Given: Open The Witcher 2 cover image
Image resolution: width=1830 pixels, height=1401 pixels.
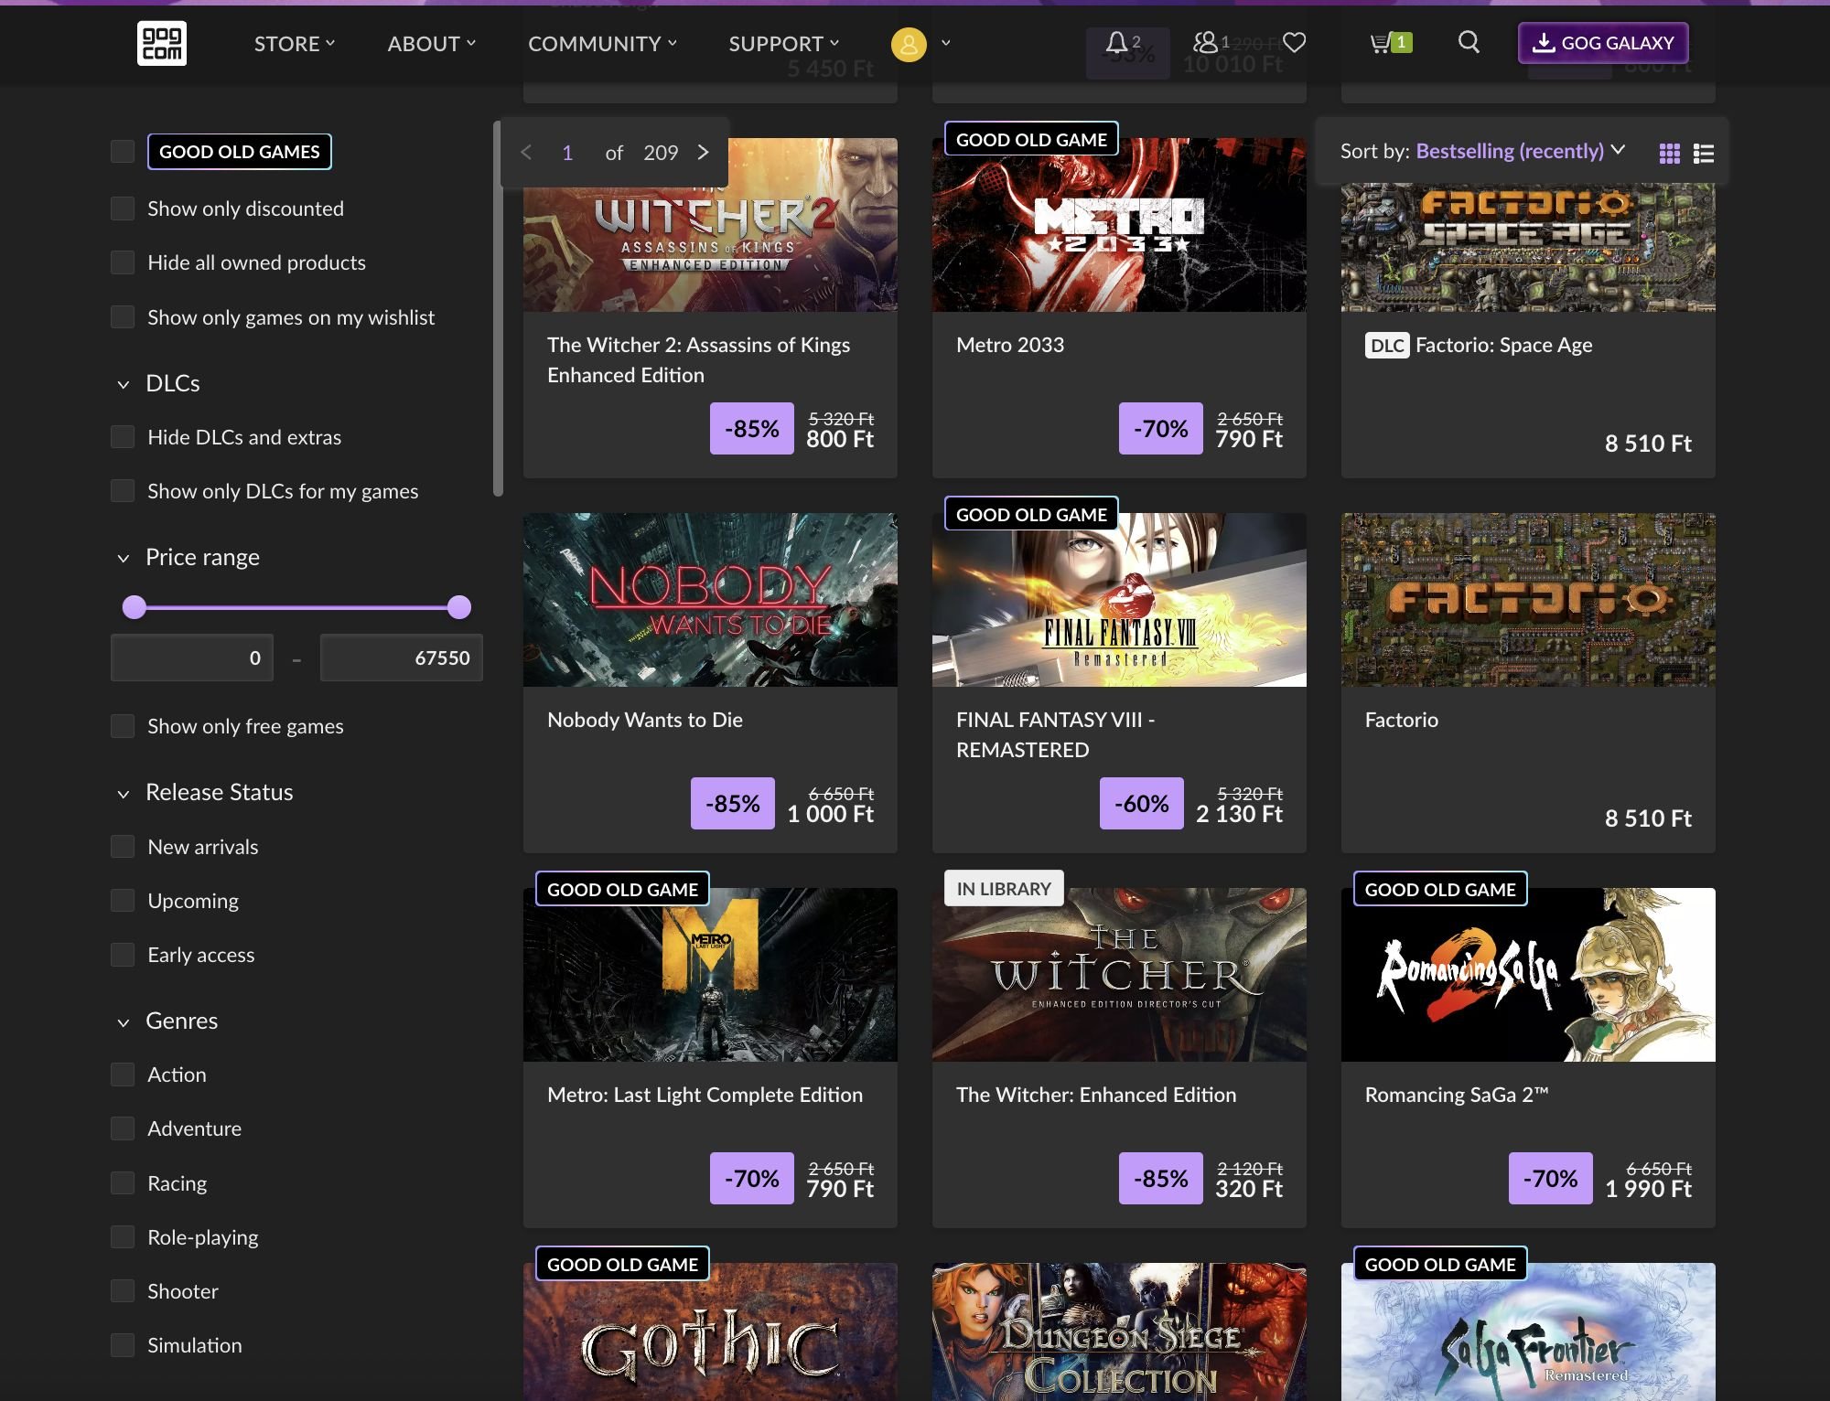Looking at the screenshot, I should click(x=710, y=225).
